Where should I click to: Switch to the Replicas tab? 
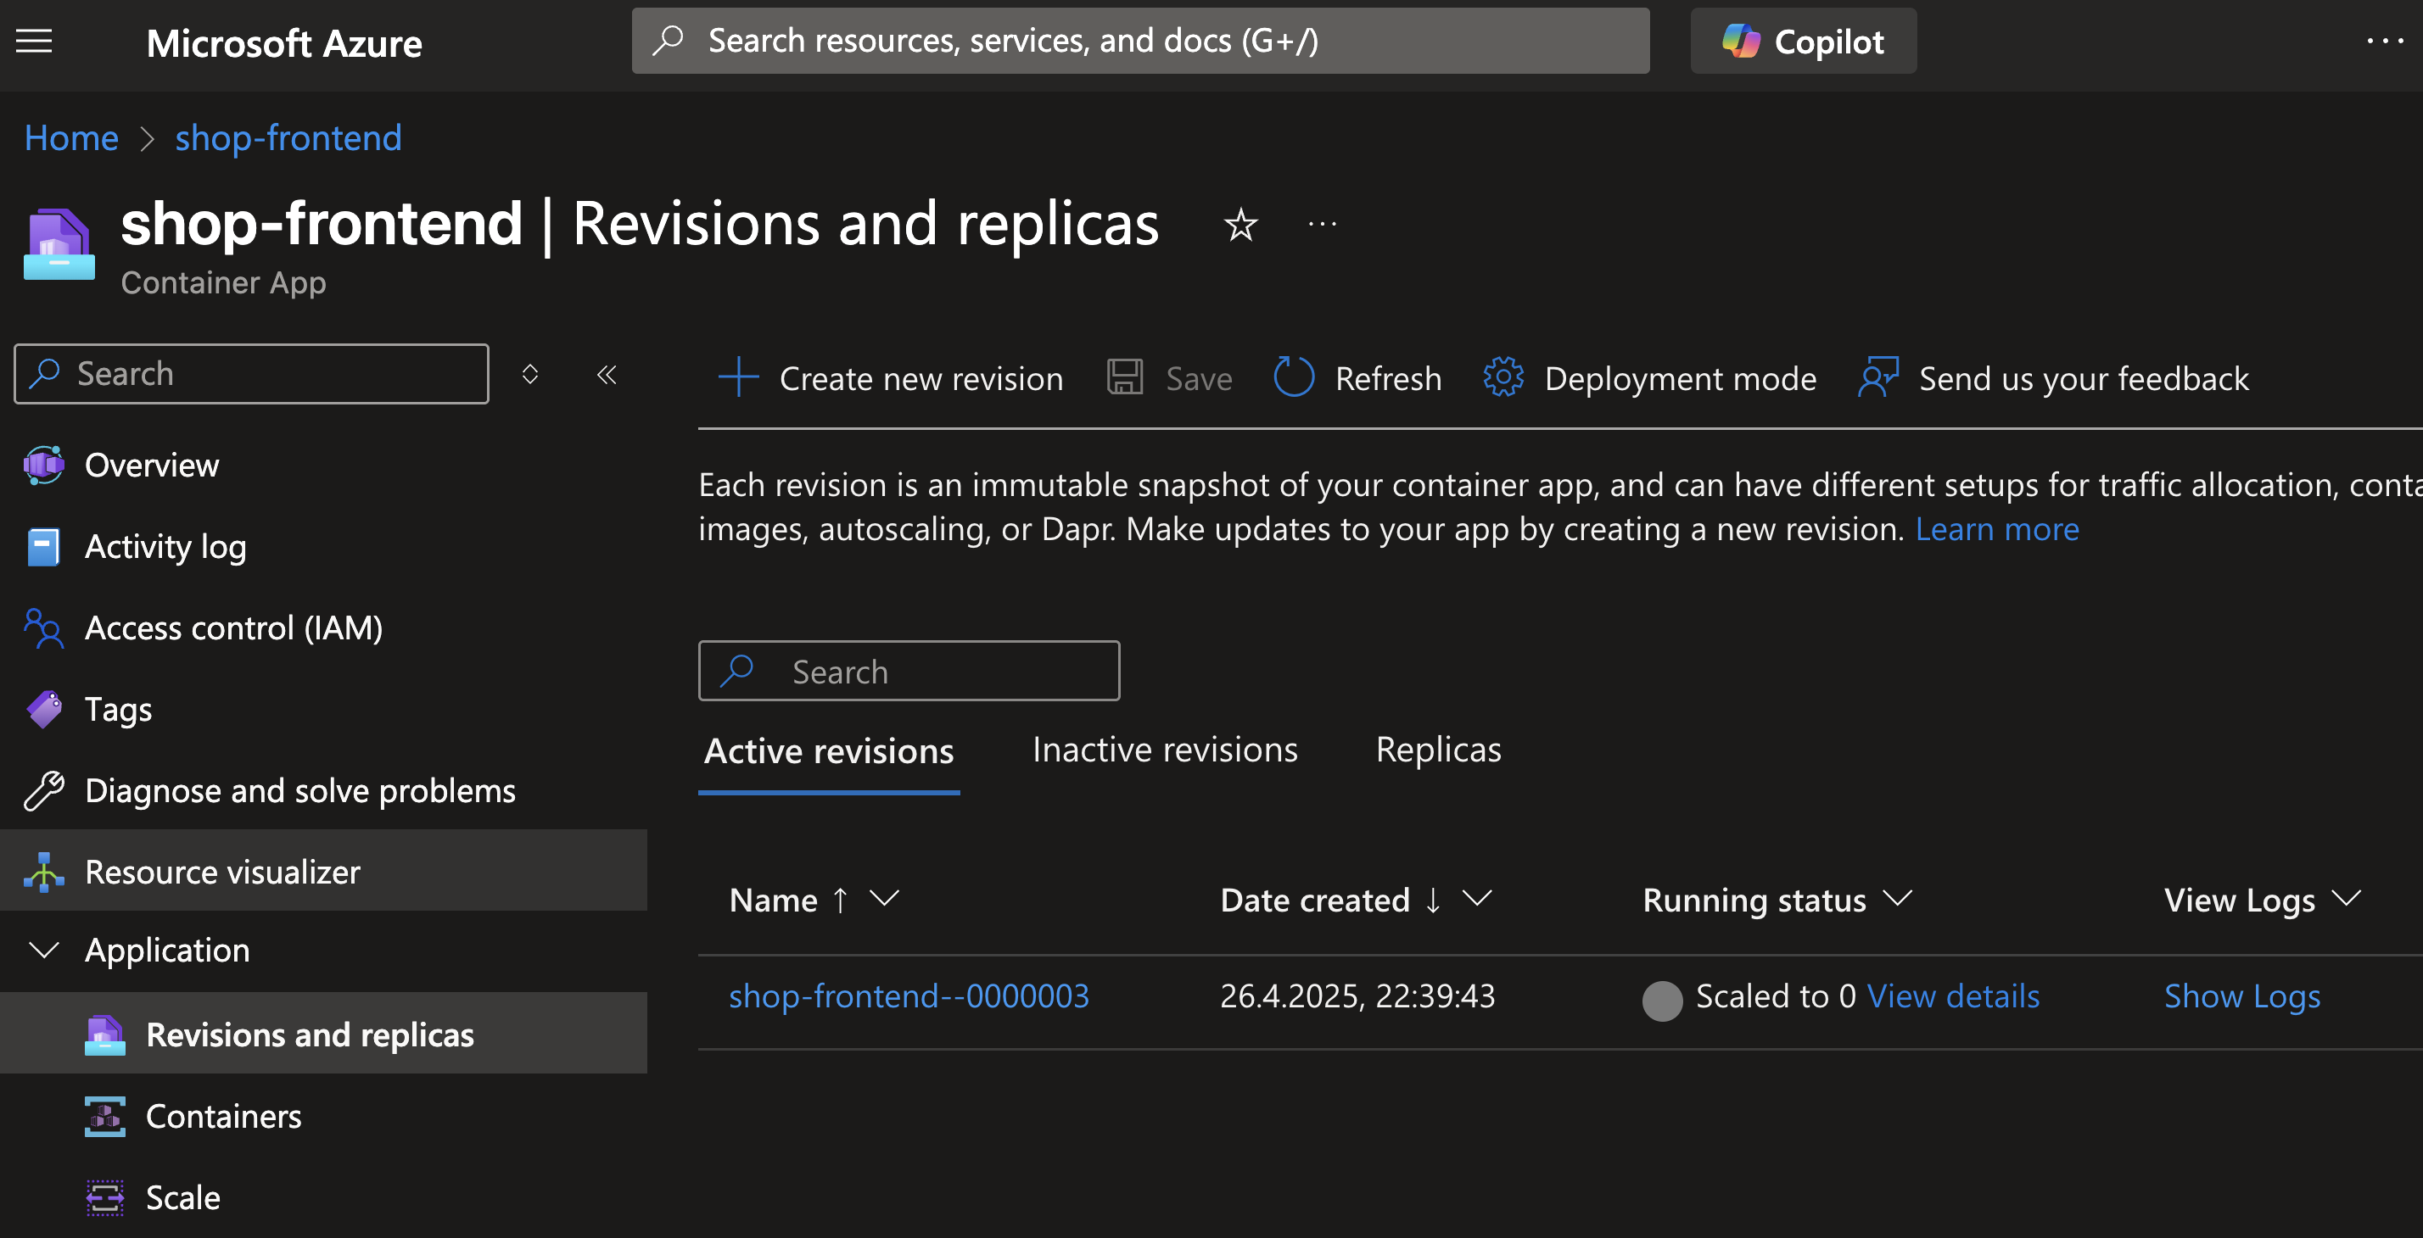click(x=1438, y=750)
